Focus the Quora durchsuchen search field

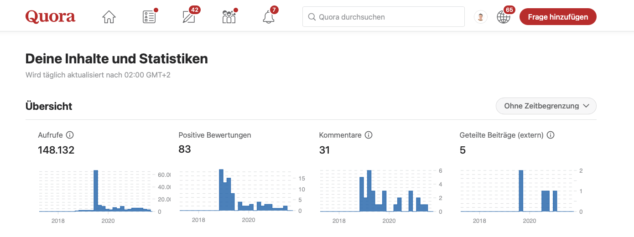[383, 17]
